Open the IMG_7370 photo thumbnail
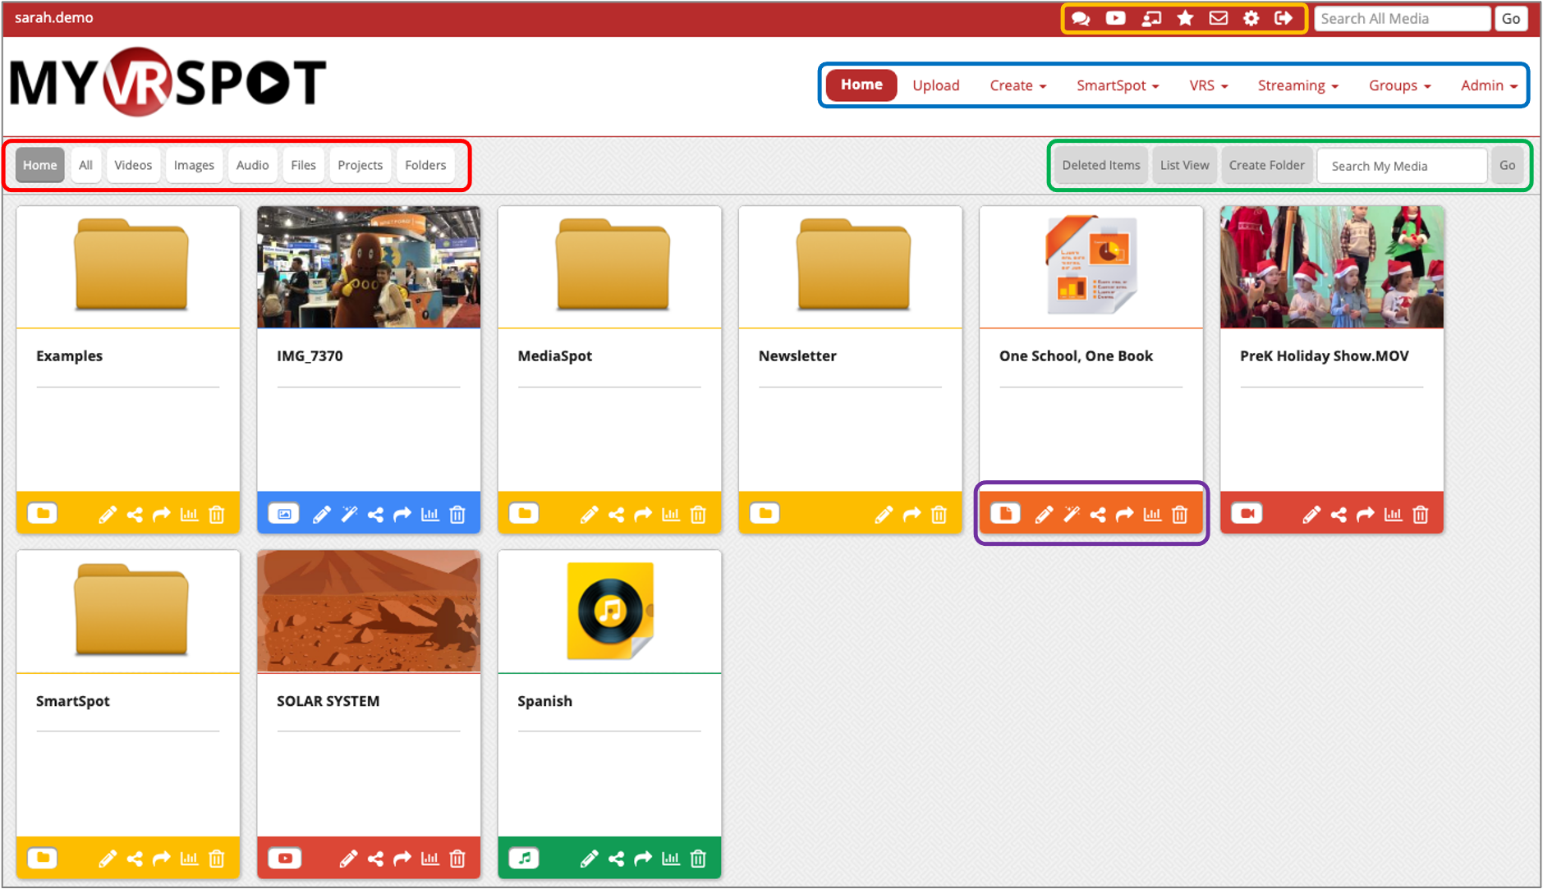The image size is (1543, 889). click(369, 267)
